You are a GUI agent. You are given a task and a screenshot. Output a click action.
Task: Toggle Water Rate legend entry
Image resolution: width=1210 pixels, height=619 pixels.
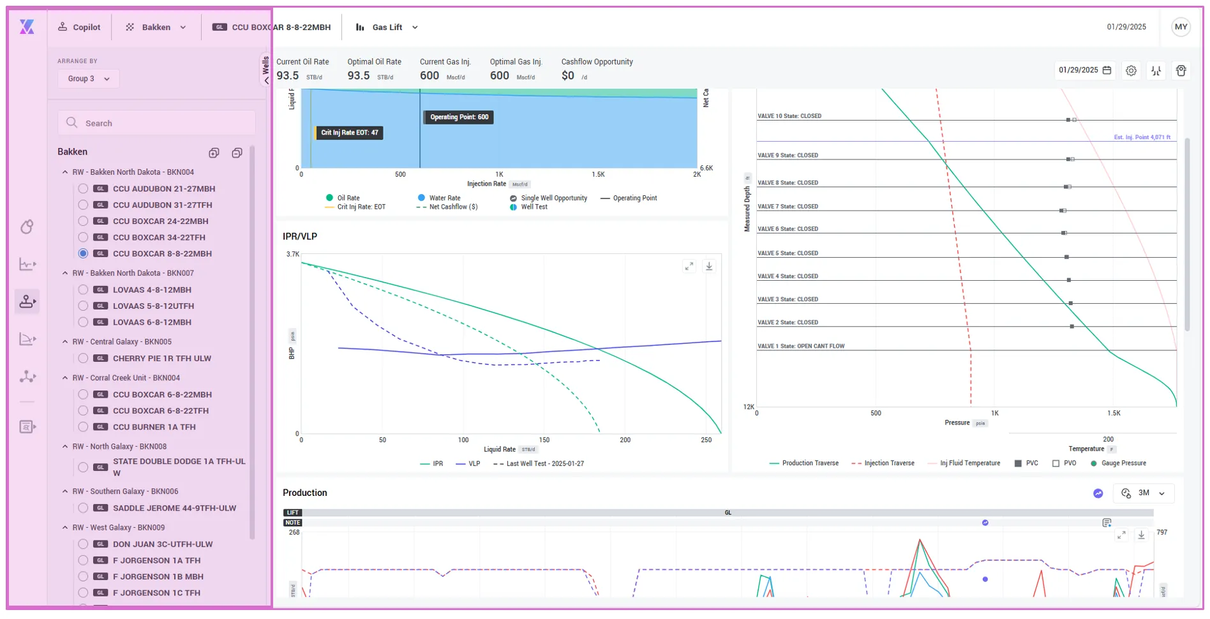point(439,198)
